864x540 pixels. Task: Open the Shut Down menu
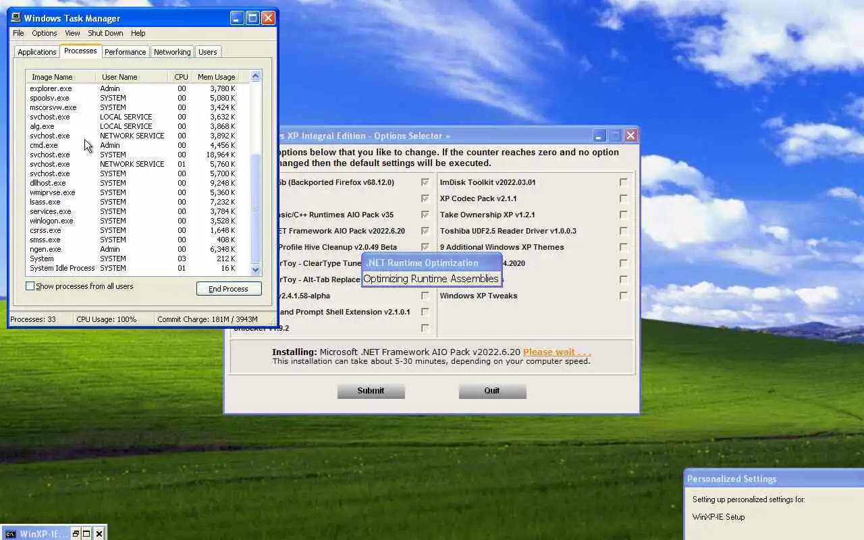point(105,33)
